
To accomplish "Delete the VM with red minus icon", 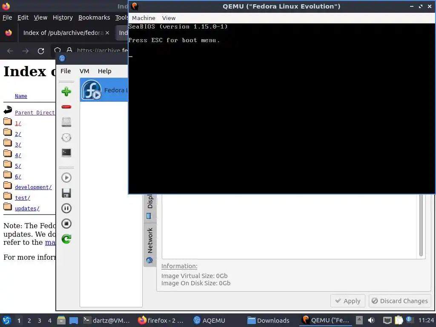I will [66, 107].
